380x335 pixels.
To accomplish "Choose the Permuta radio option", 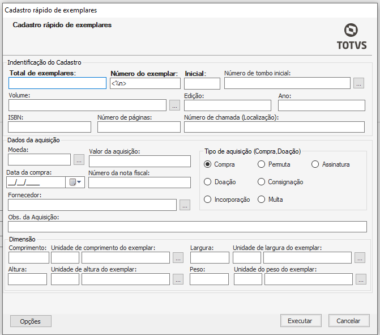I will coord(262,164).
